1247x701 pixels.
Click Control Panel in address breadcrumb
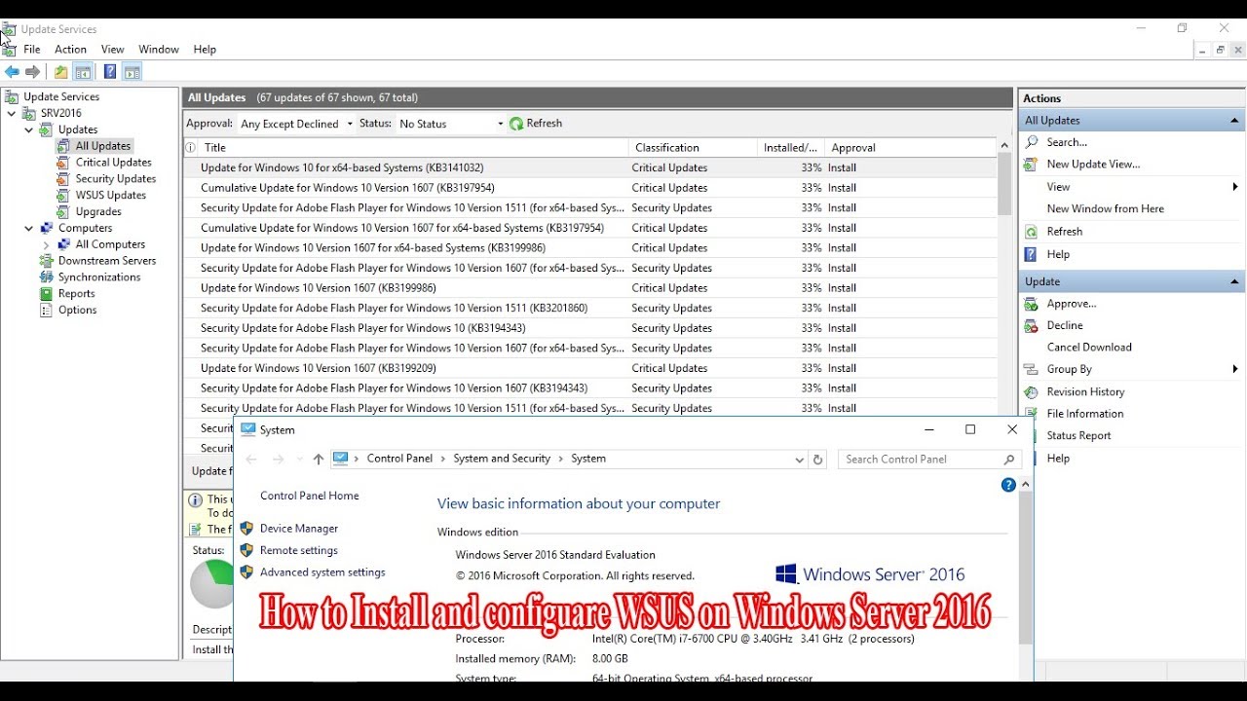[x=399, y=459]
